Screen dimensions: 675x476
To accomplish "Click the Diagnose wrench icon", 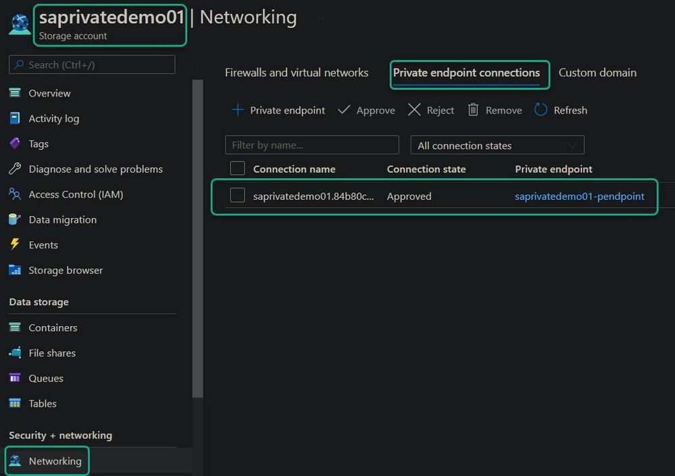I will [x=15, y=169].
